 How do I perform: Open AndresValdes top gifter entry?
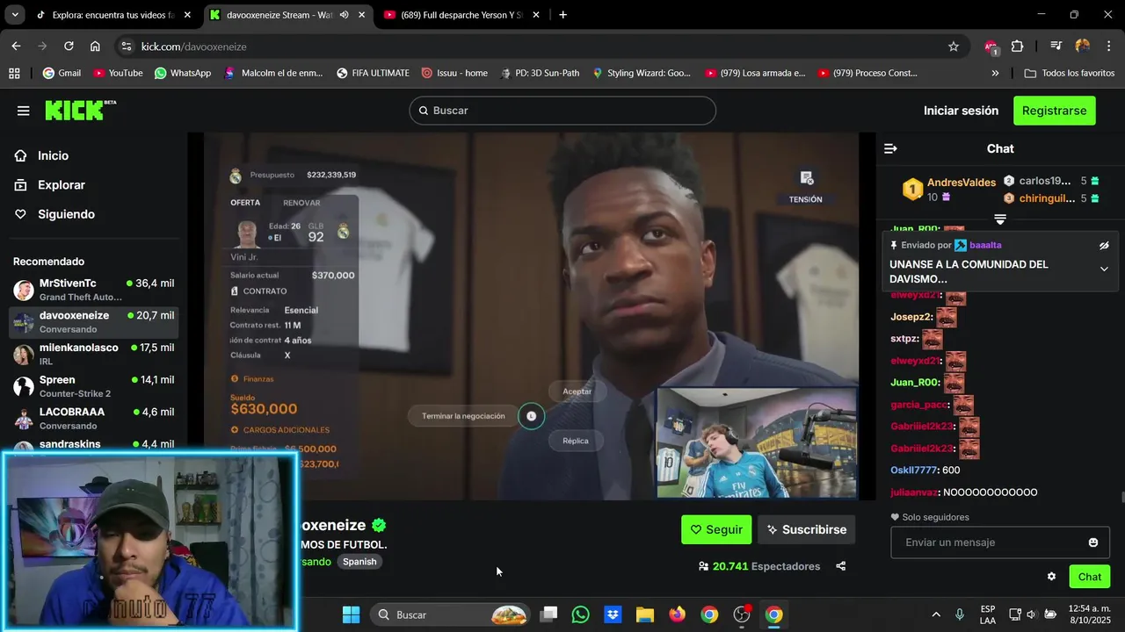pos(949,189)
